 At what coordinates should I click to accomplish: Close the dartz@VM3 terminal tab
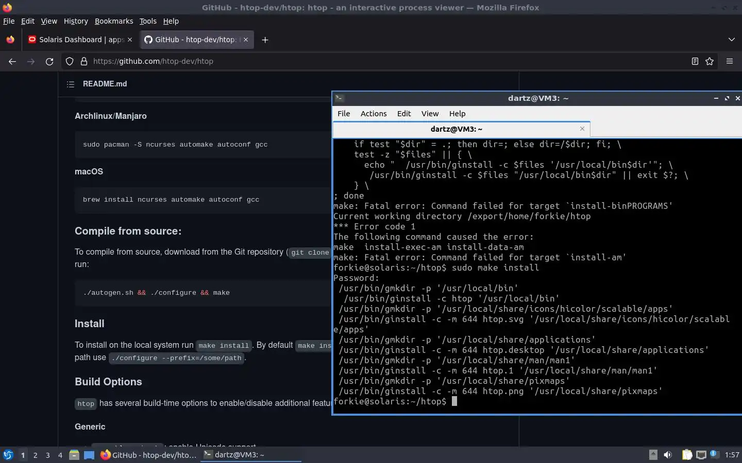(x=582, y=129)
